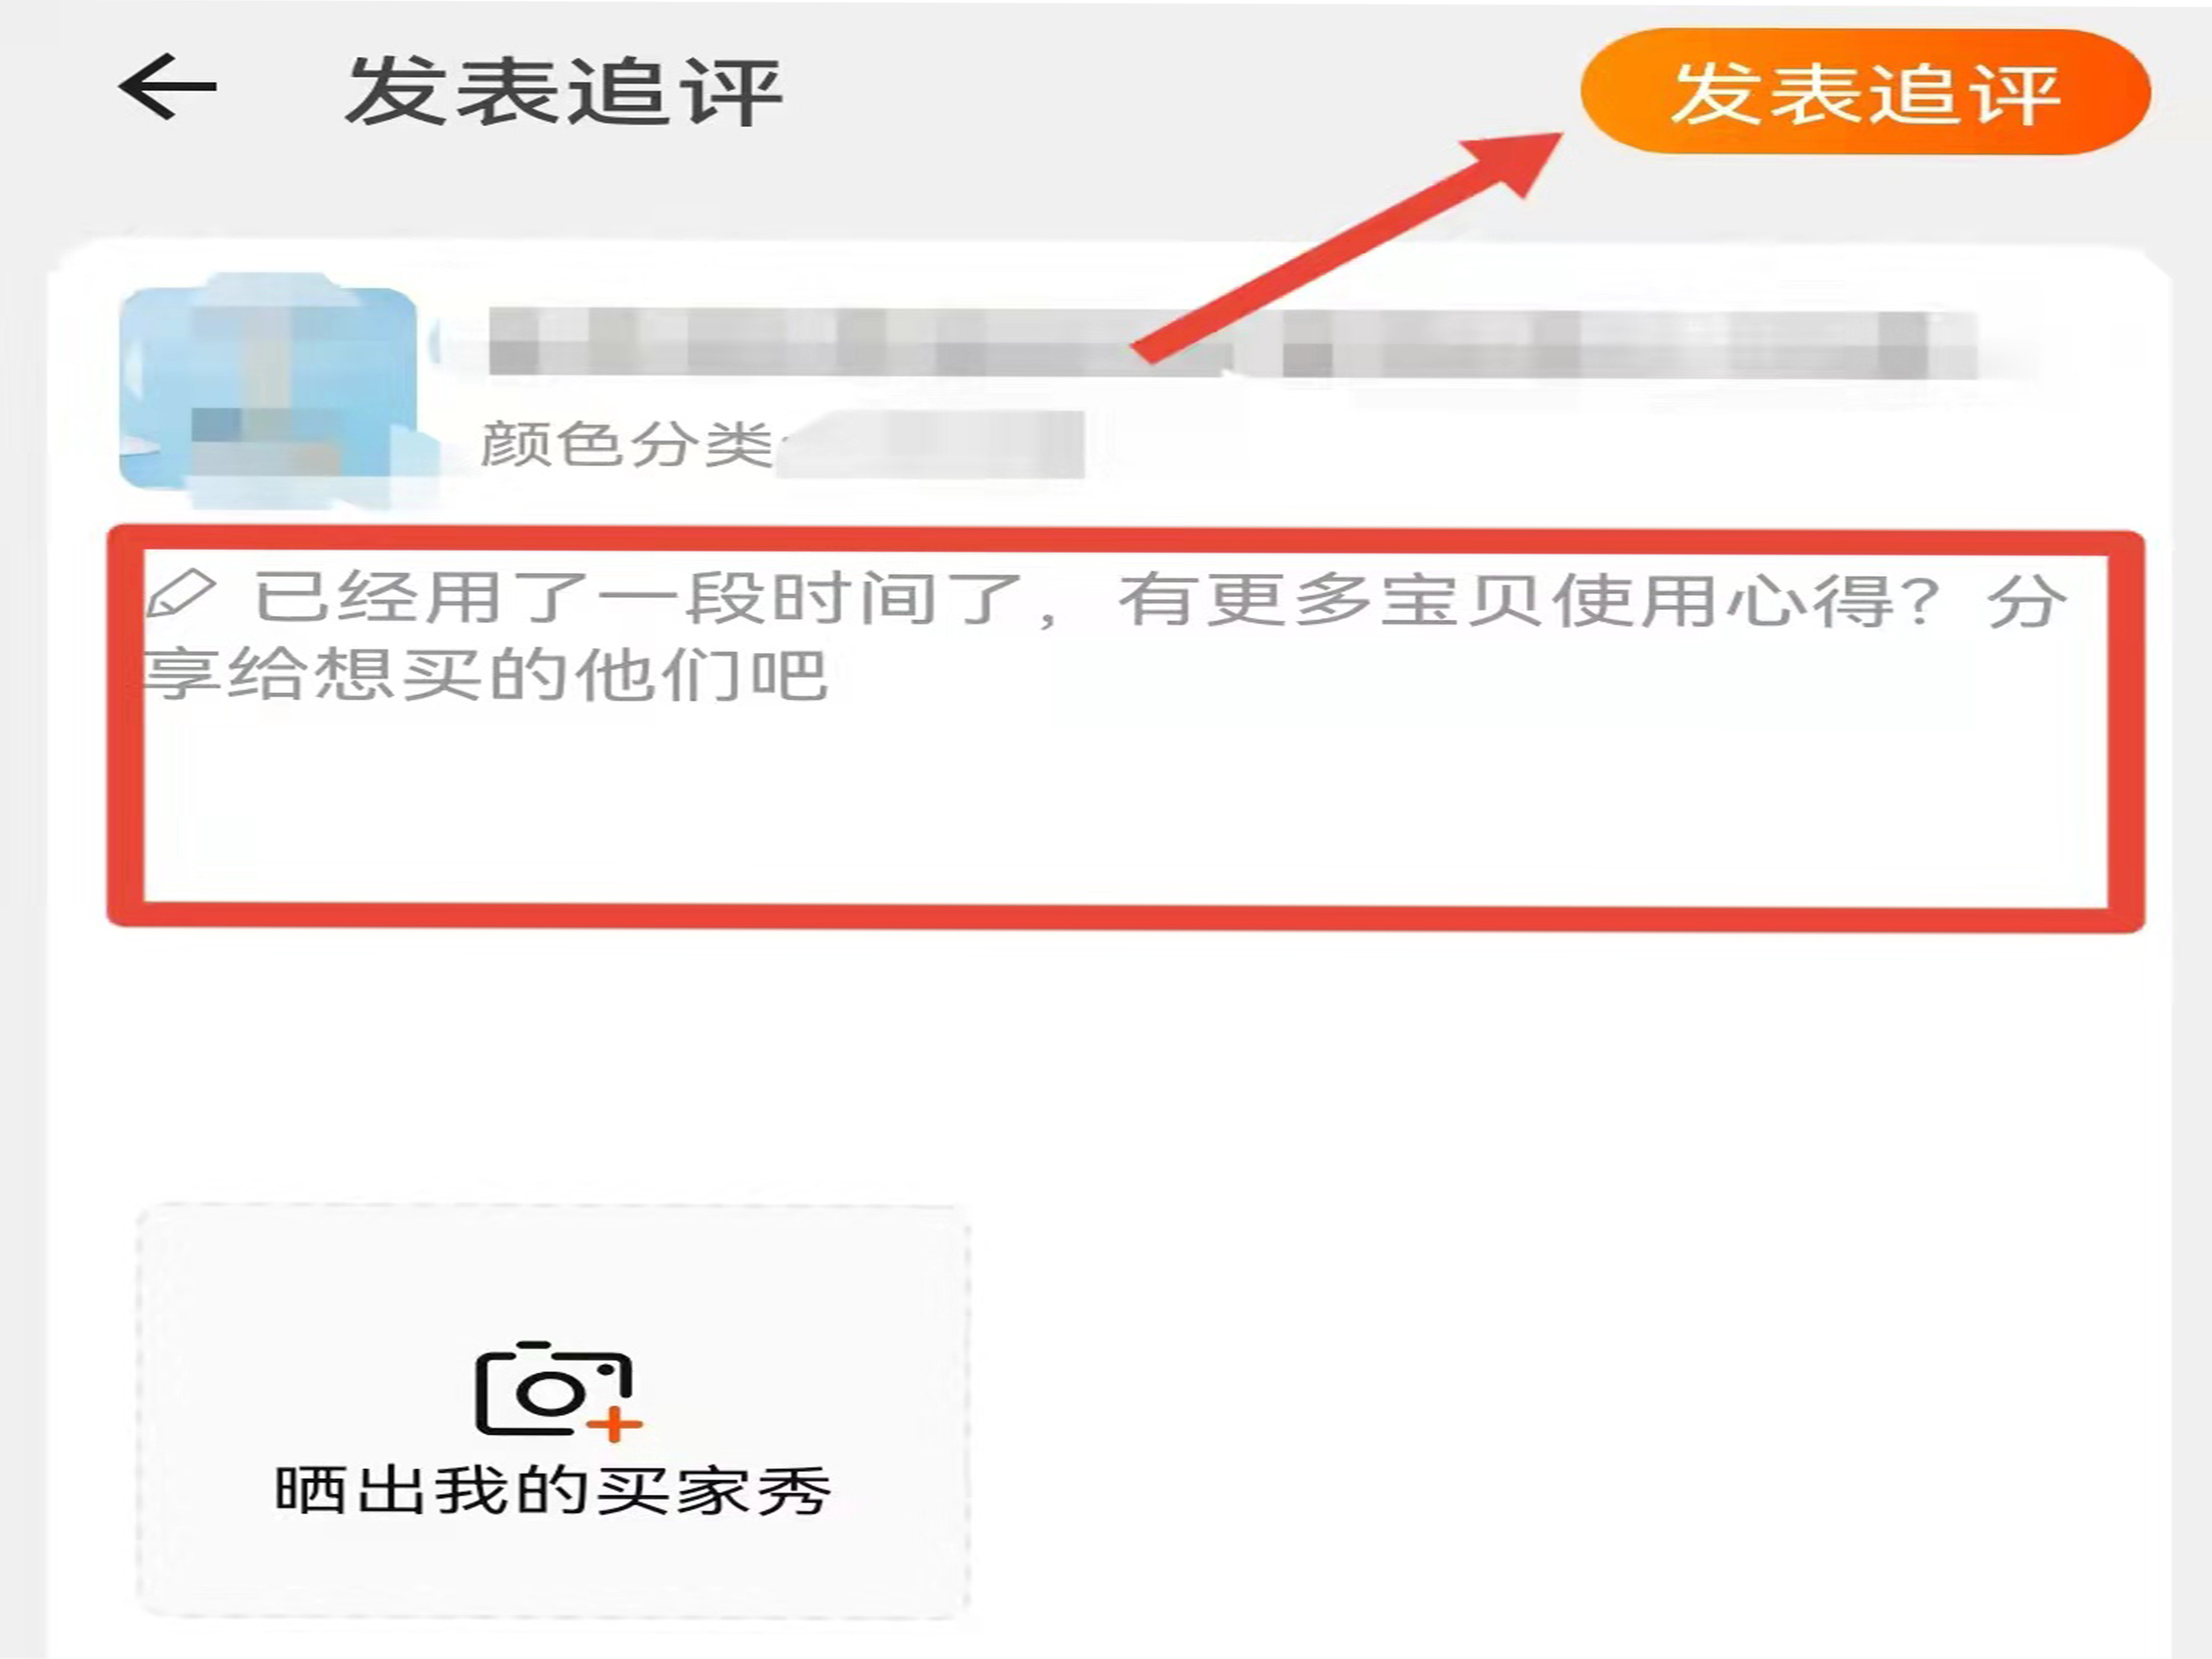
Task: Tap the 晒出我的买家秀 label
Action: coord(553,1491)
